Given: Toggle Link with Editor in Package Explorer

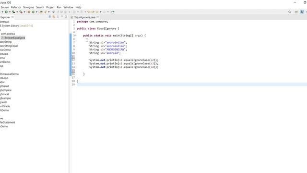Looking at the screenshot, I should pyautogui.click(x=54, y=17).
